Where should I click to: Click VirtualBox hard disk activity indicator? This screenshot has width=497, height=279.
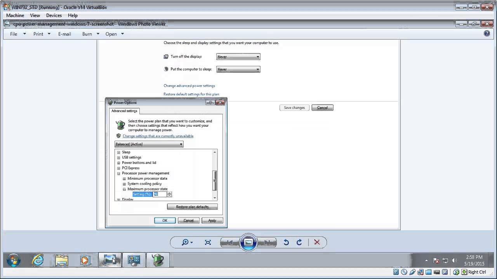396,272
